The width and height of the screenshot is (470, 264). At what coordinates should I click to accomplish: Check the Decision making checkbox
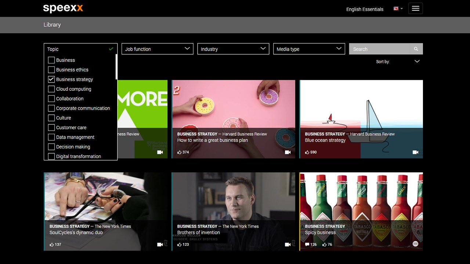click(x=51, y=147)
